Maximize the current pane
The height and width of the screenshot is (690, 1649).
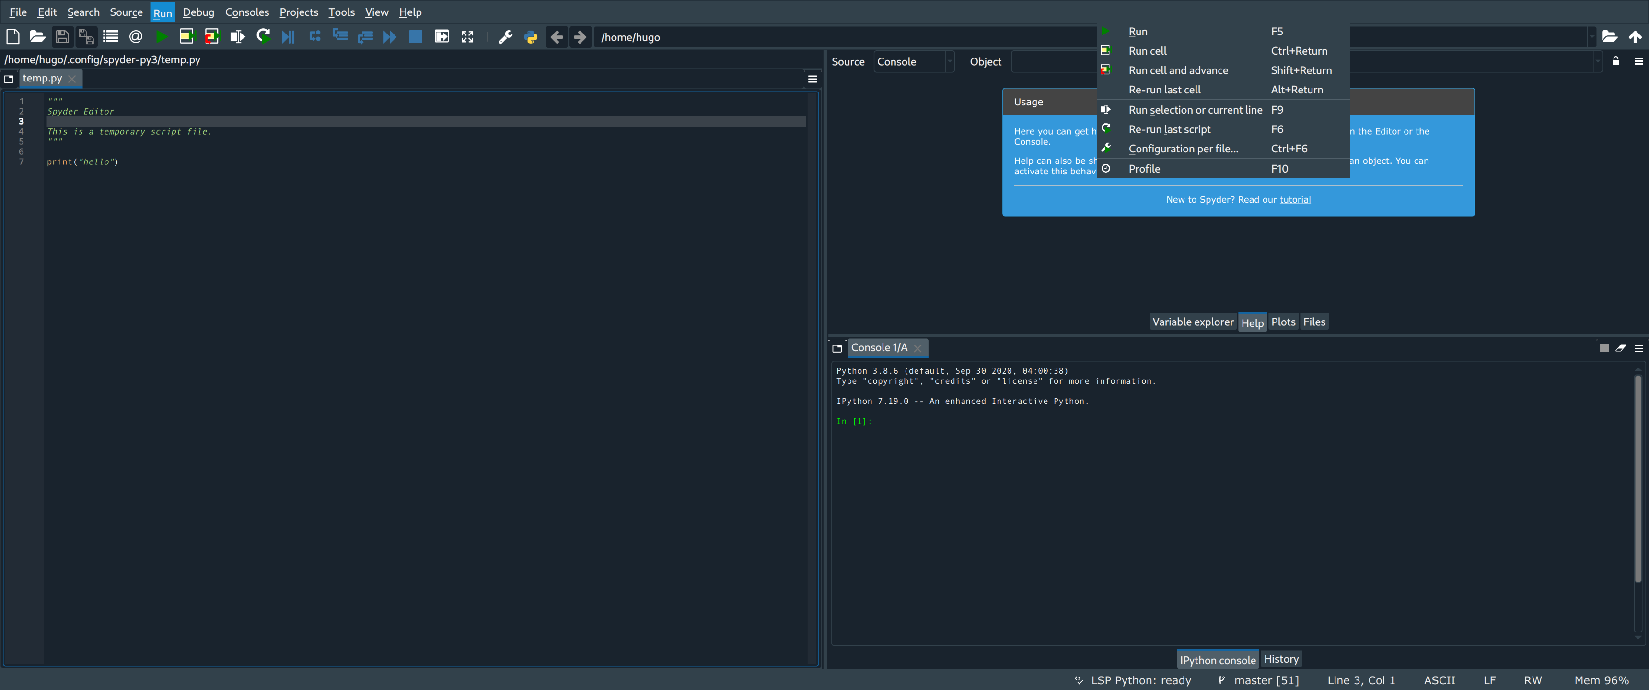tap(467, 36)
